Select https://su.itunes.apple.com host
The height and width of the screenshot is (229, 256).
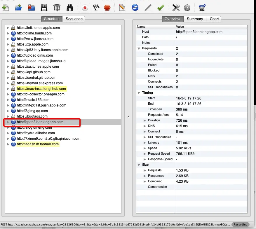coord(38,67)
